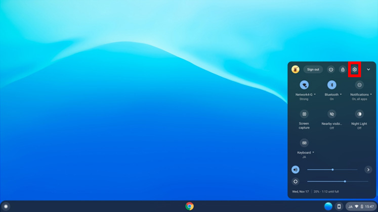This screenshot has height=212, width=378.
Task: Click the Sign out button
Action: 313,70
